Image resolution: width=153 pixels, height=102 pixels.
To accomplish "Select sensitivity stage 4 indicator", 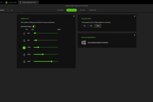I will coord(24,55).
